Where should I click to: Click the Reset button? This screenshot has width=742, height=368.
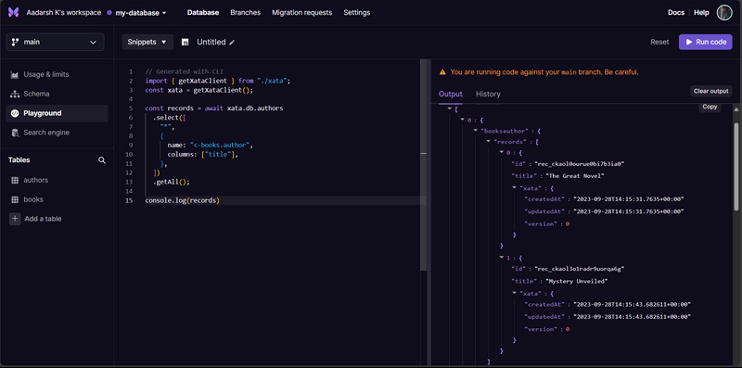tap(659, 42)
